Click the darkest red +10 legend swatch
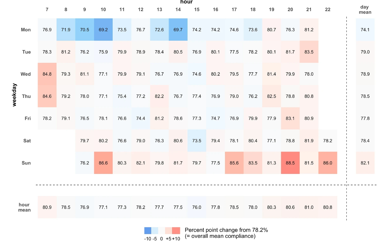Viewport: 385px width, 244px height. [176, 231]
